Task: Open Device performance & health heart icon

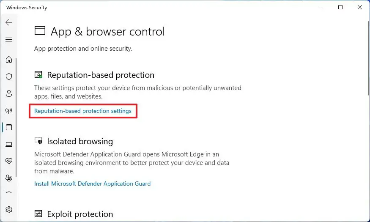Action: tap(9, 161)
